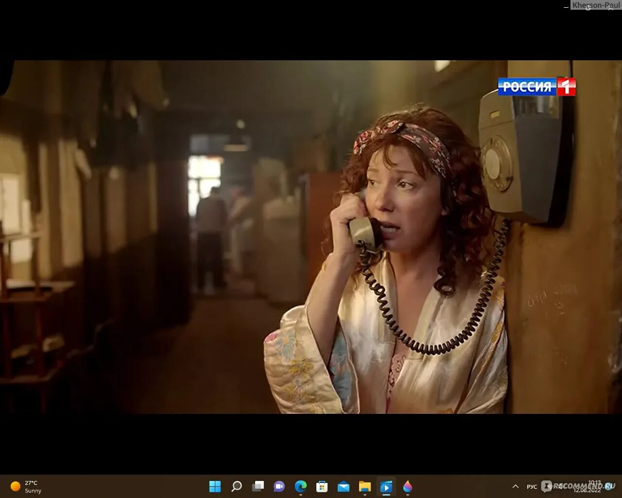This screenshot has height=498, width=622.
Task: Open File Explorer from the taskbar
Action: 364,486
